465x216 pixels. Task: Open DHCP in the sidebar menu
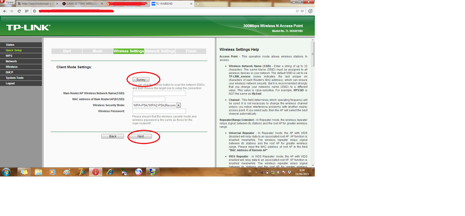[21, 72]
